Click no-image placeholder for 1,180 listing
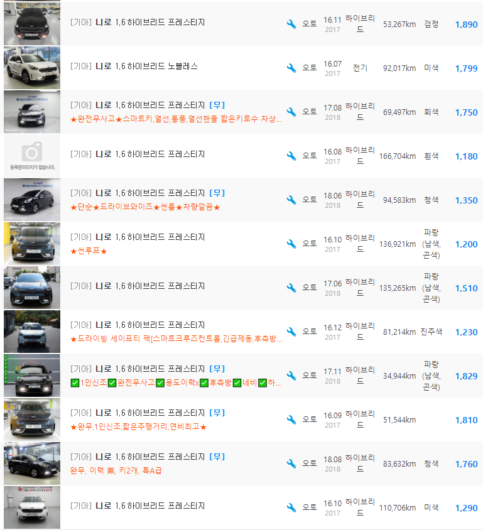This screenshot has width=483, height=530. tap(32, 156)
